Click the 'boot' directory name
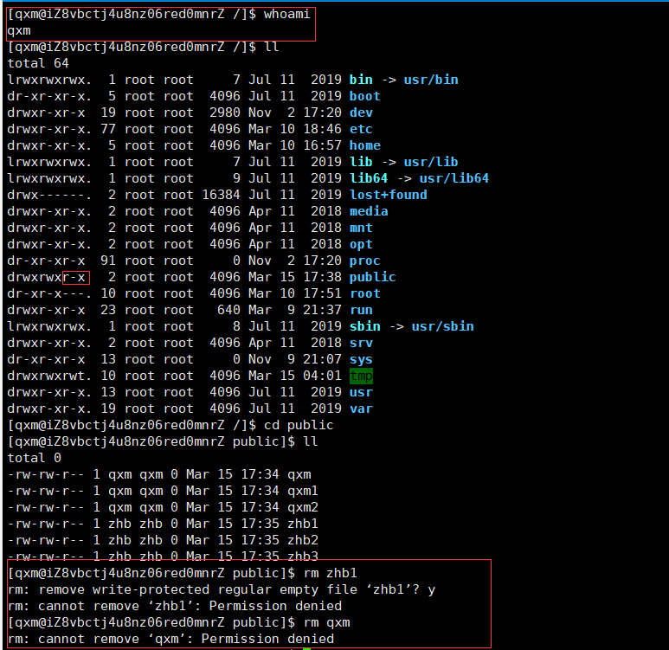 (365, 96)
